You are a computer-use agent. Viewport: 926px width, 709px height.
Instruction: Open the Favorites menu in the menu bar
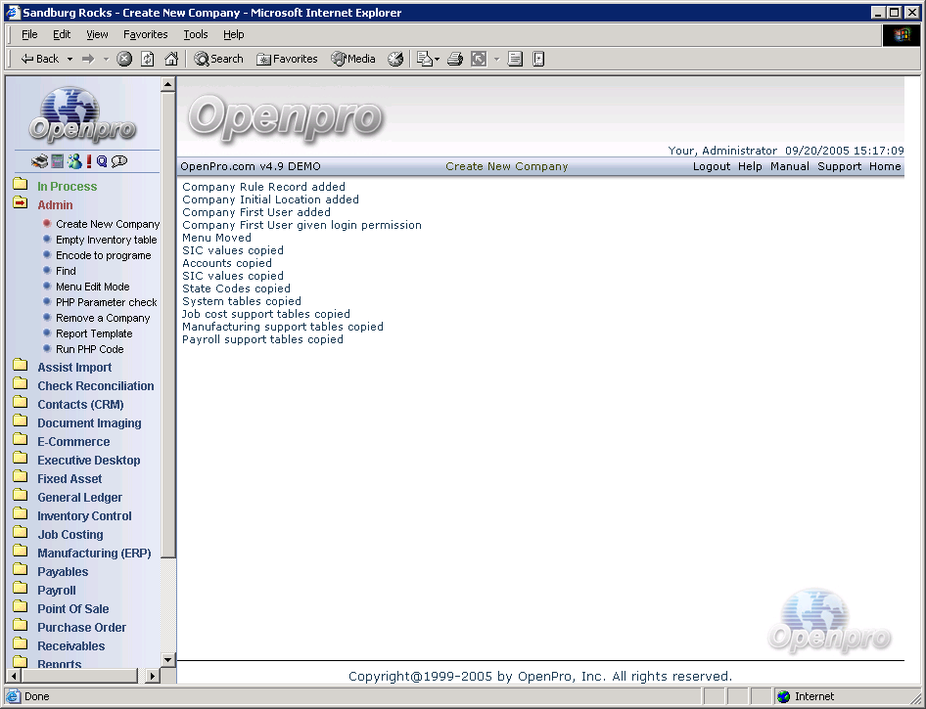145,34
